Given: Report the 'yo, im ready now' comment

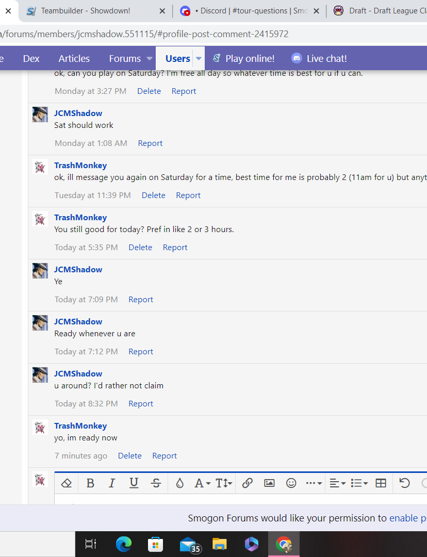Looking at the screenshot, I should click(165, 455).
